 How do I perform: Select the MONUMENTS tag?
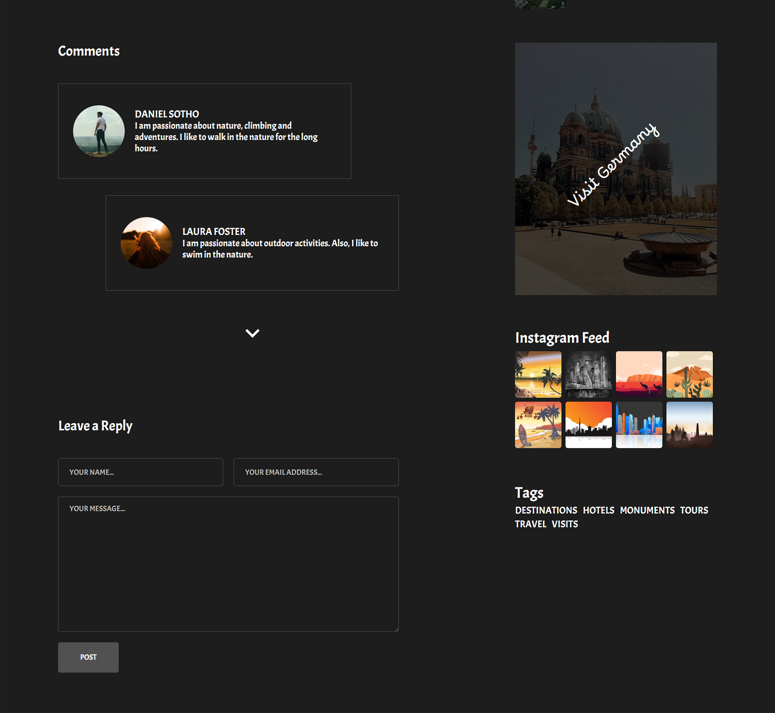click(x=647, y=510)
